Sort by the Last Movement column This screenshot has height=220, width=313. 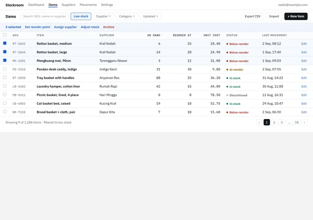coord(274,35)
